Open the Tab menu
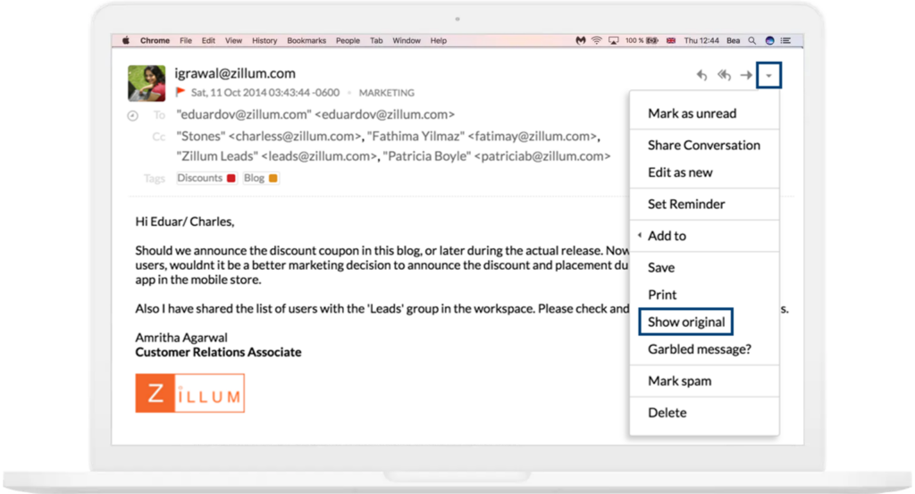Screen dimensions: 915x494 pos(376,40)
